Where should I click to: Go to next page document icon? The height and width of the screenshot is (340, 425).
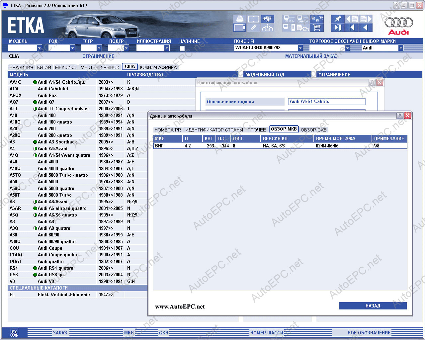pos(366,19)
